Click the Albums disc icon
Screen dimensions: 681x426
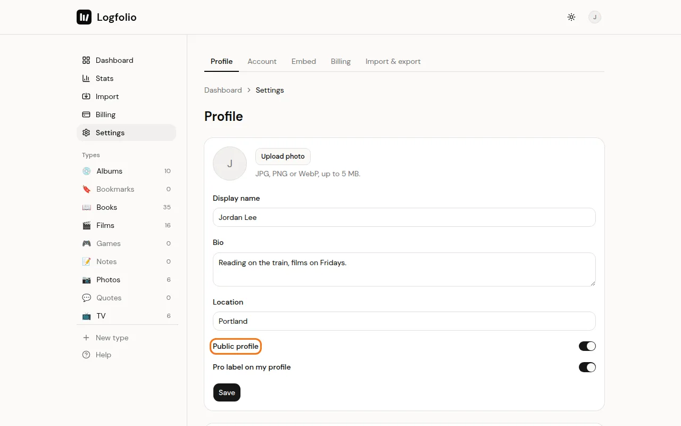pyautogui.click(x=86, y=171)
